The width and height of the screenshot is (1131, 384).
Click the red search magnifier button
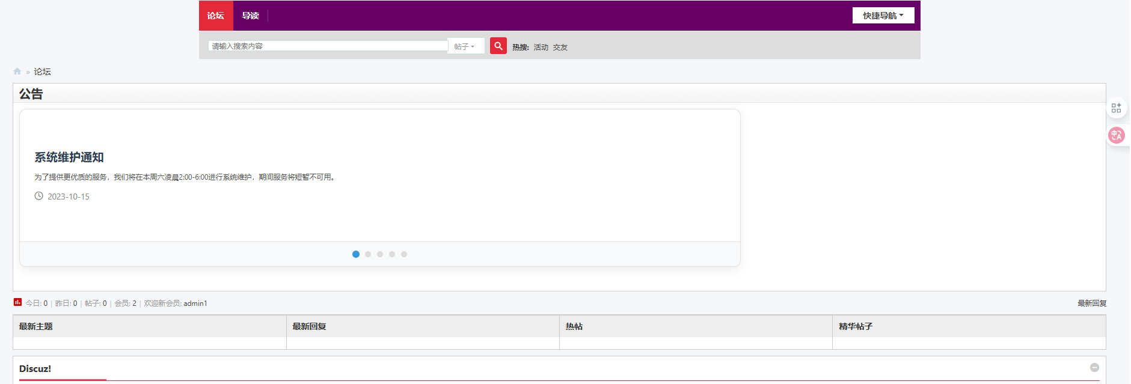498,46
